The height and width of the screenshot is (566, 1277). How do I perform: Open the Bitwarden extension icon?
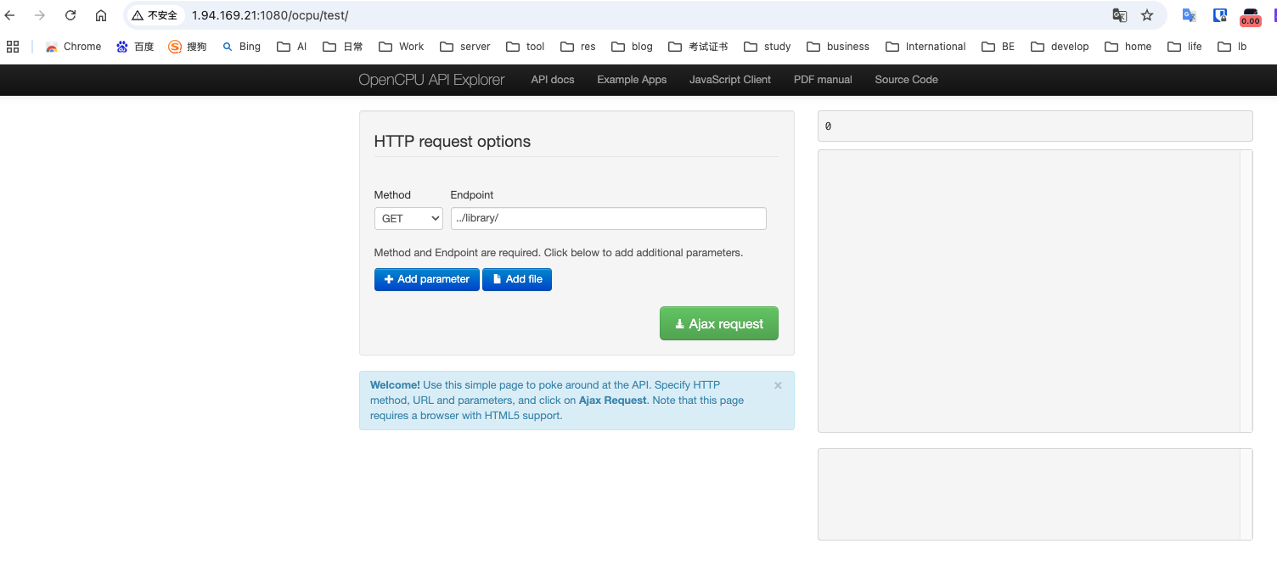(x=1220, y=15)
